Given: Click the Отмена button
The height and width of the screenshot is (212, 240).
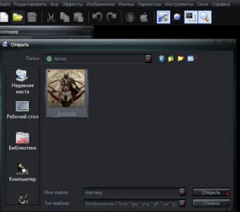Looking at the screenshot, I should (211, 204).
